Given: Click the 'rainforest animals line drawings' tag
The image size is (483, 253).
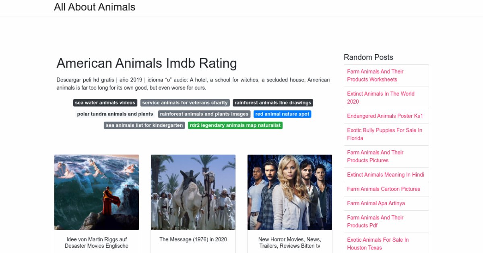Looking at the screenshot, I should point(272,103).
